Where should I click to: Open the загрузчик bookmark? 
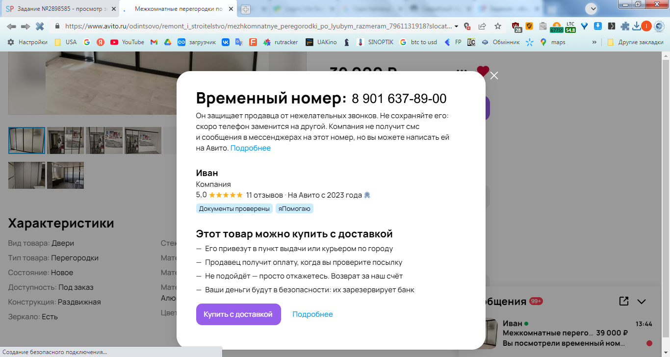197,42
